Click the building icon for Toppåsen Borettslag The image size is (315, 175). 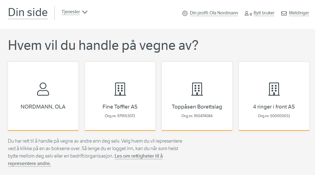[197, 89]
